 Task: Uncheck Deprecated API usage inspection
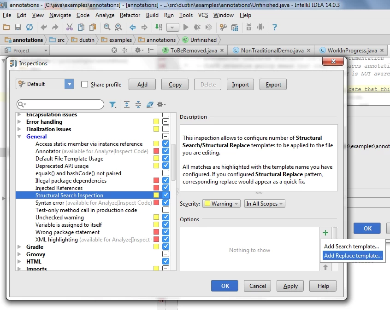(x=165, y=166)
